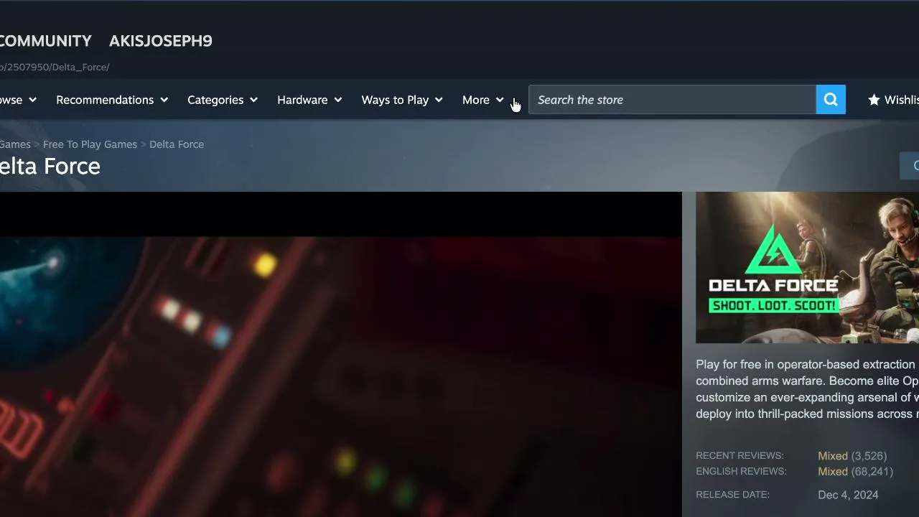Click the RECENT REVIEWS label

point(740,456)
